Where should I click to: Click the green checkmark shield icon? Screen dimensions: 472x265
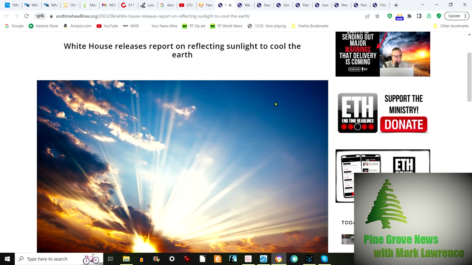point(438,16)
